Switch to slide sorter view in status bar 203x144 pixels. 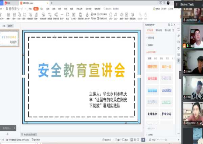click(x=135, y=140)
